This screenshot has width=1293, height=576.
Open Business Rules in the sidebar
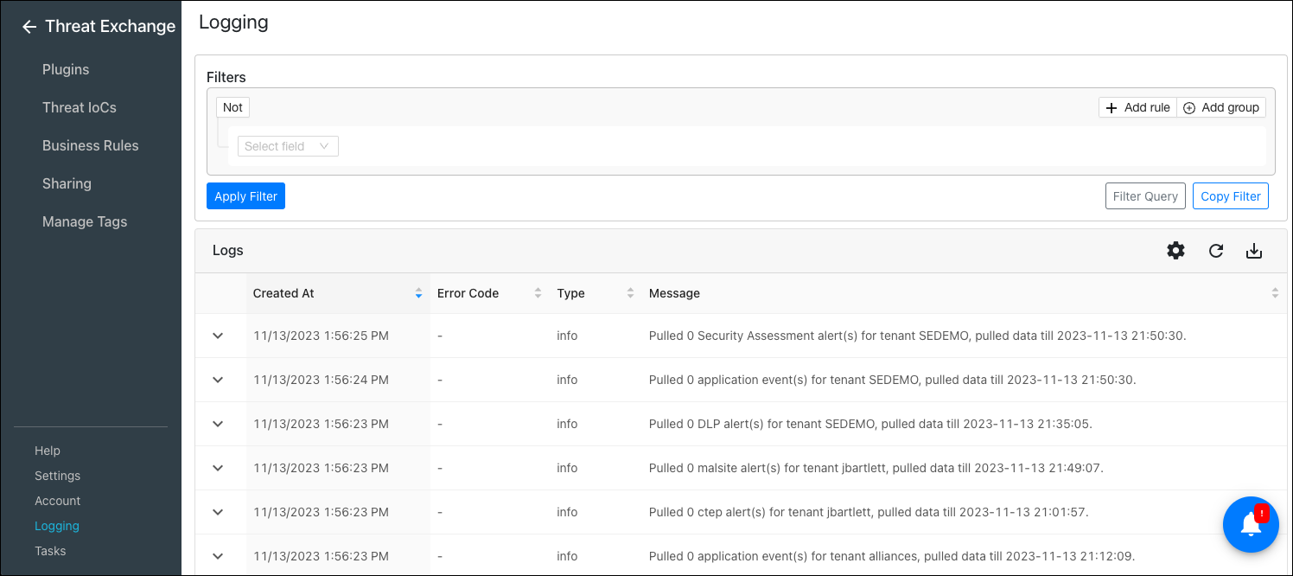click(x=91, y=145)
